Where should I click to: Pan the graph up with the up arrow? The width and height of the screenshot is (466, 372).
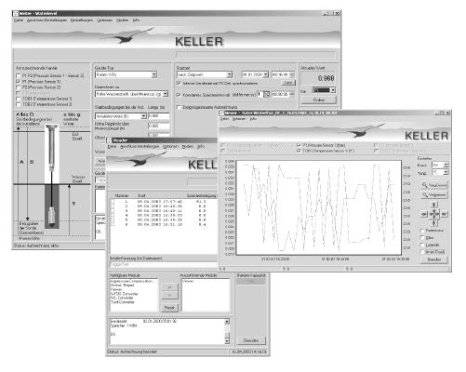(x=434, y=205)
